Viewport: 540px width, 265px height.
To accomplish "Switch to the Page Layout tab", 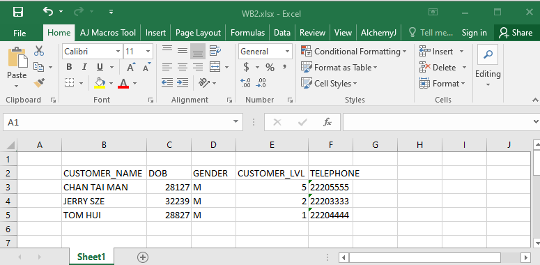I will [198, 33].
